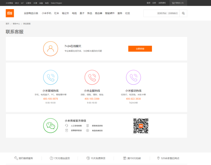Open the 小米手机 nav menu
This screenshot has height=165, width=211.
46,13
